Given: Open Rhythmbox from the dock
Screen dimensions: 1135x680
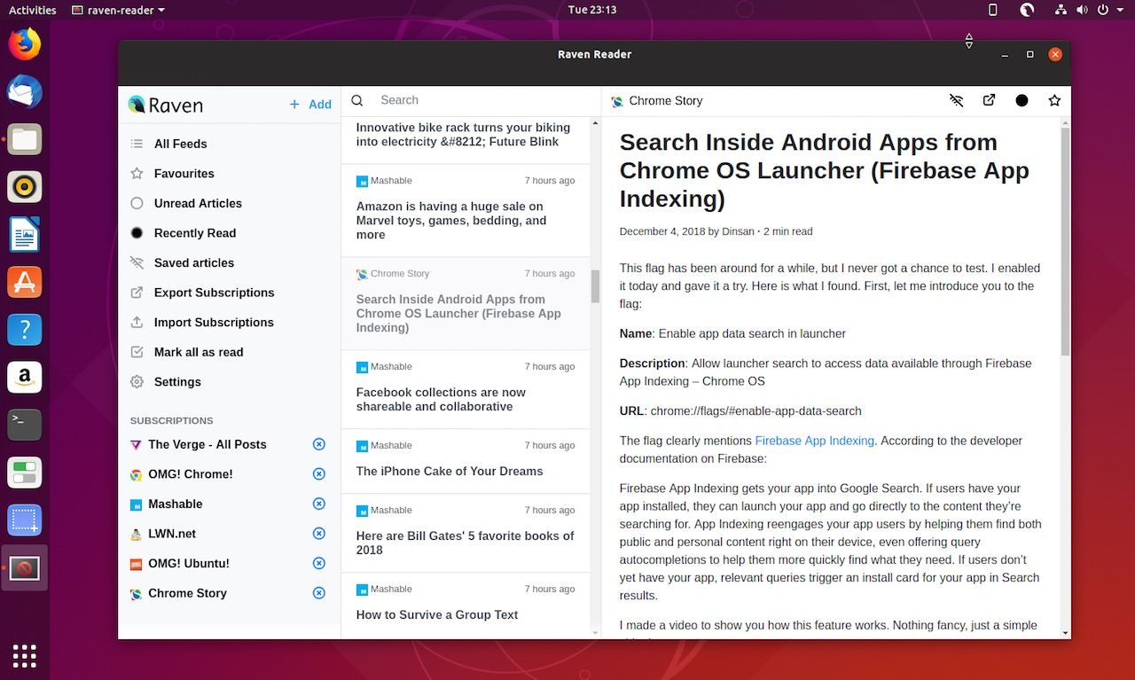Looking at the screenshot, I should pyautogui.click(x=25, y=187).
